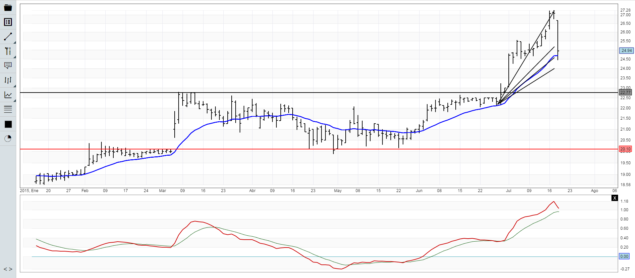Click the 25.50 price axis value
The image size is (635, 278).
click(625, 41)
